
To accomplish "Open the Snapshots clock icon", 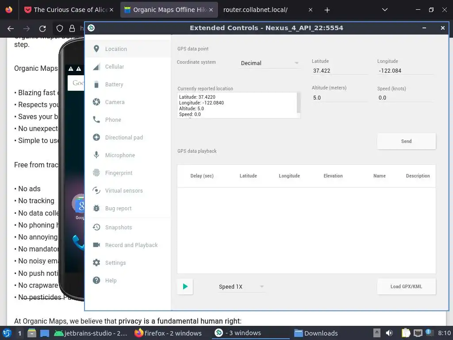I will (96, 227).
